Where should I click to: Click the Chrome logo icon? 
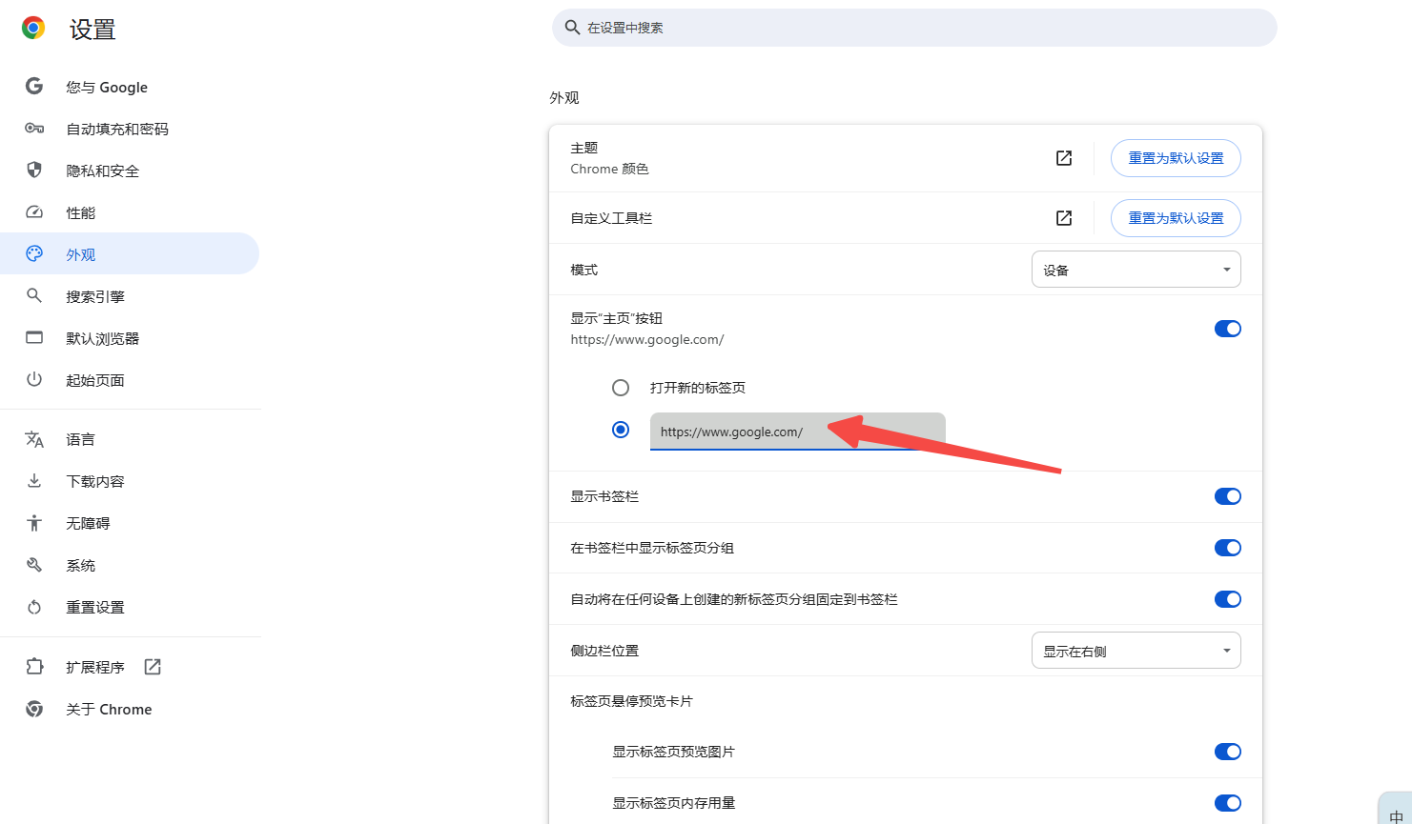(33, 29)
